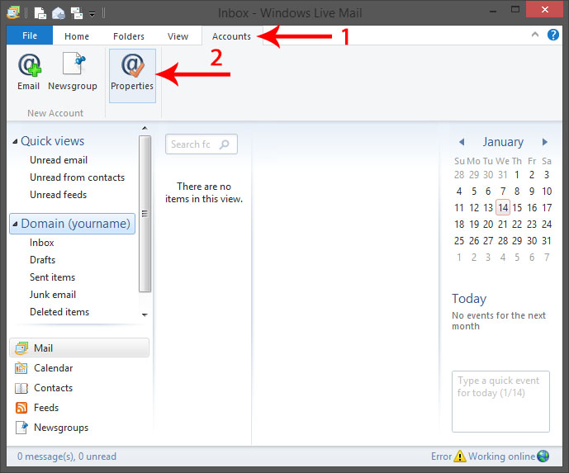Select January 14 in the calendar
This screenshot has height=473, width=569.
pos(503,208)
